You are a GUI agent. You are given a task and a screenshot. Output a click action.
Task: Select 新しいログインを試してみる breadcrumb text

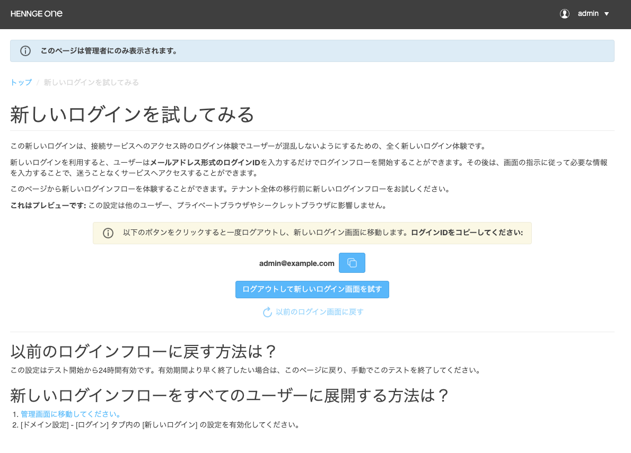click(91, 83)
